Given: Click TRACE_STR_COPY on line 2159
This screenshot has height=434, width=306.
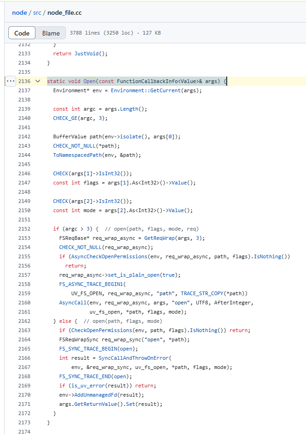Looking at the screenshot, I should [x=202, y=293].
